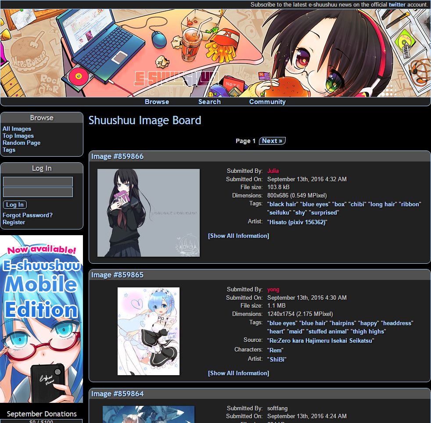Image resolution: width=431 pixels, height=423 pixels.
Task: Open the Register link
Action: [x=14, y=222]
